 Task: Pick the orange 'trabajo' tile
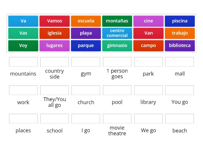(x=180, y=33)
